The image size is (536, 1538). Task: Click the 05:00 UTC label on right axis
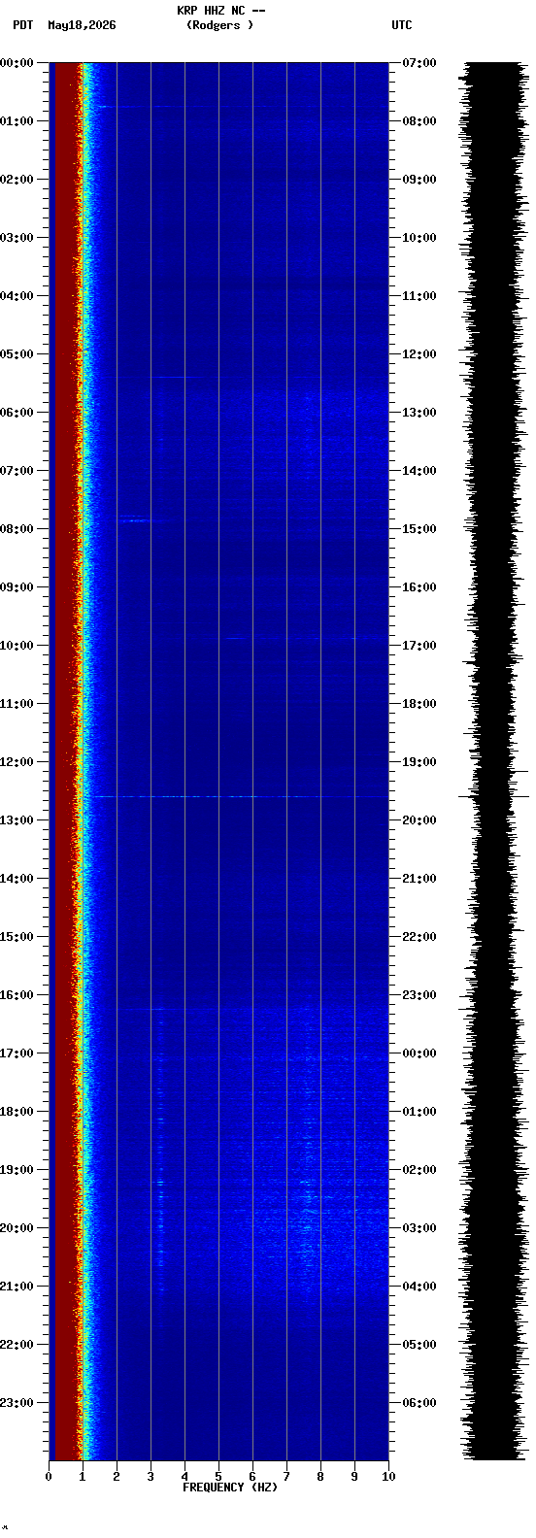(x=419, y=1345)
